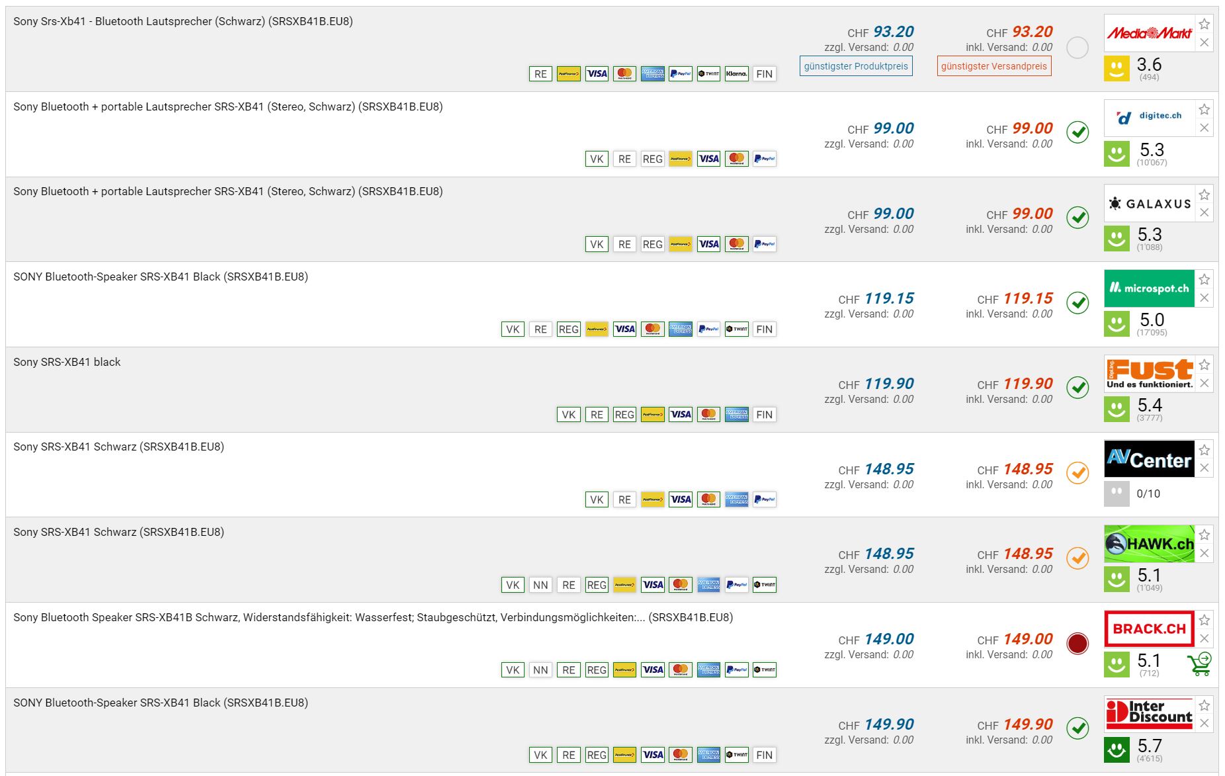The image size is (1225, 776).
Task: Open the Galaxus "Sony Bluetooth + portable Lautsprecher" offer title
Action: 228,191
